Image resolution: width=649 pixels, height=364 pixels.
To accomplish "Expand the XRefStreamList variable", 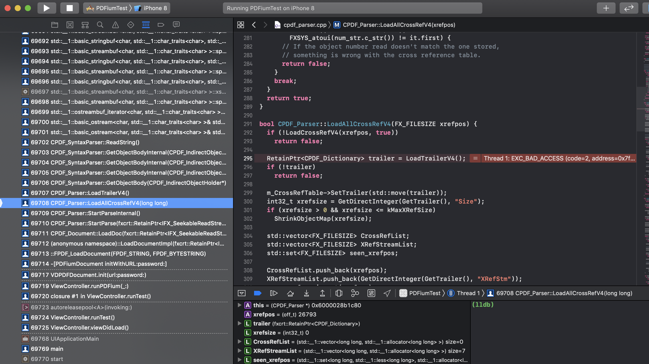I will 239,351.
